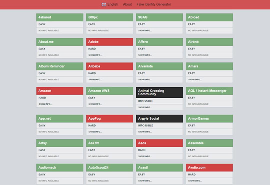Select the Affero service title
The width and height of the screenshot is (270, 185).
click(143, 42)
